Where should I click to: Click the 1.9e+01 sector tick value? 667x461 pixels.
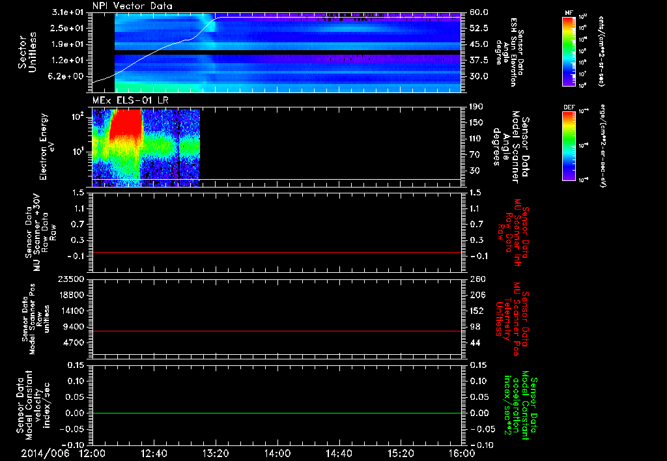(69, 44)
